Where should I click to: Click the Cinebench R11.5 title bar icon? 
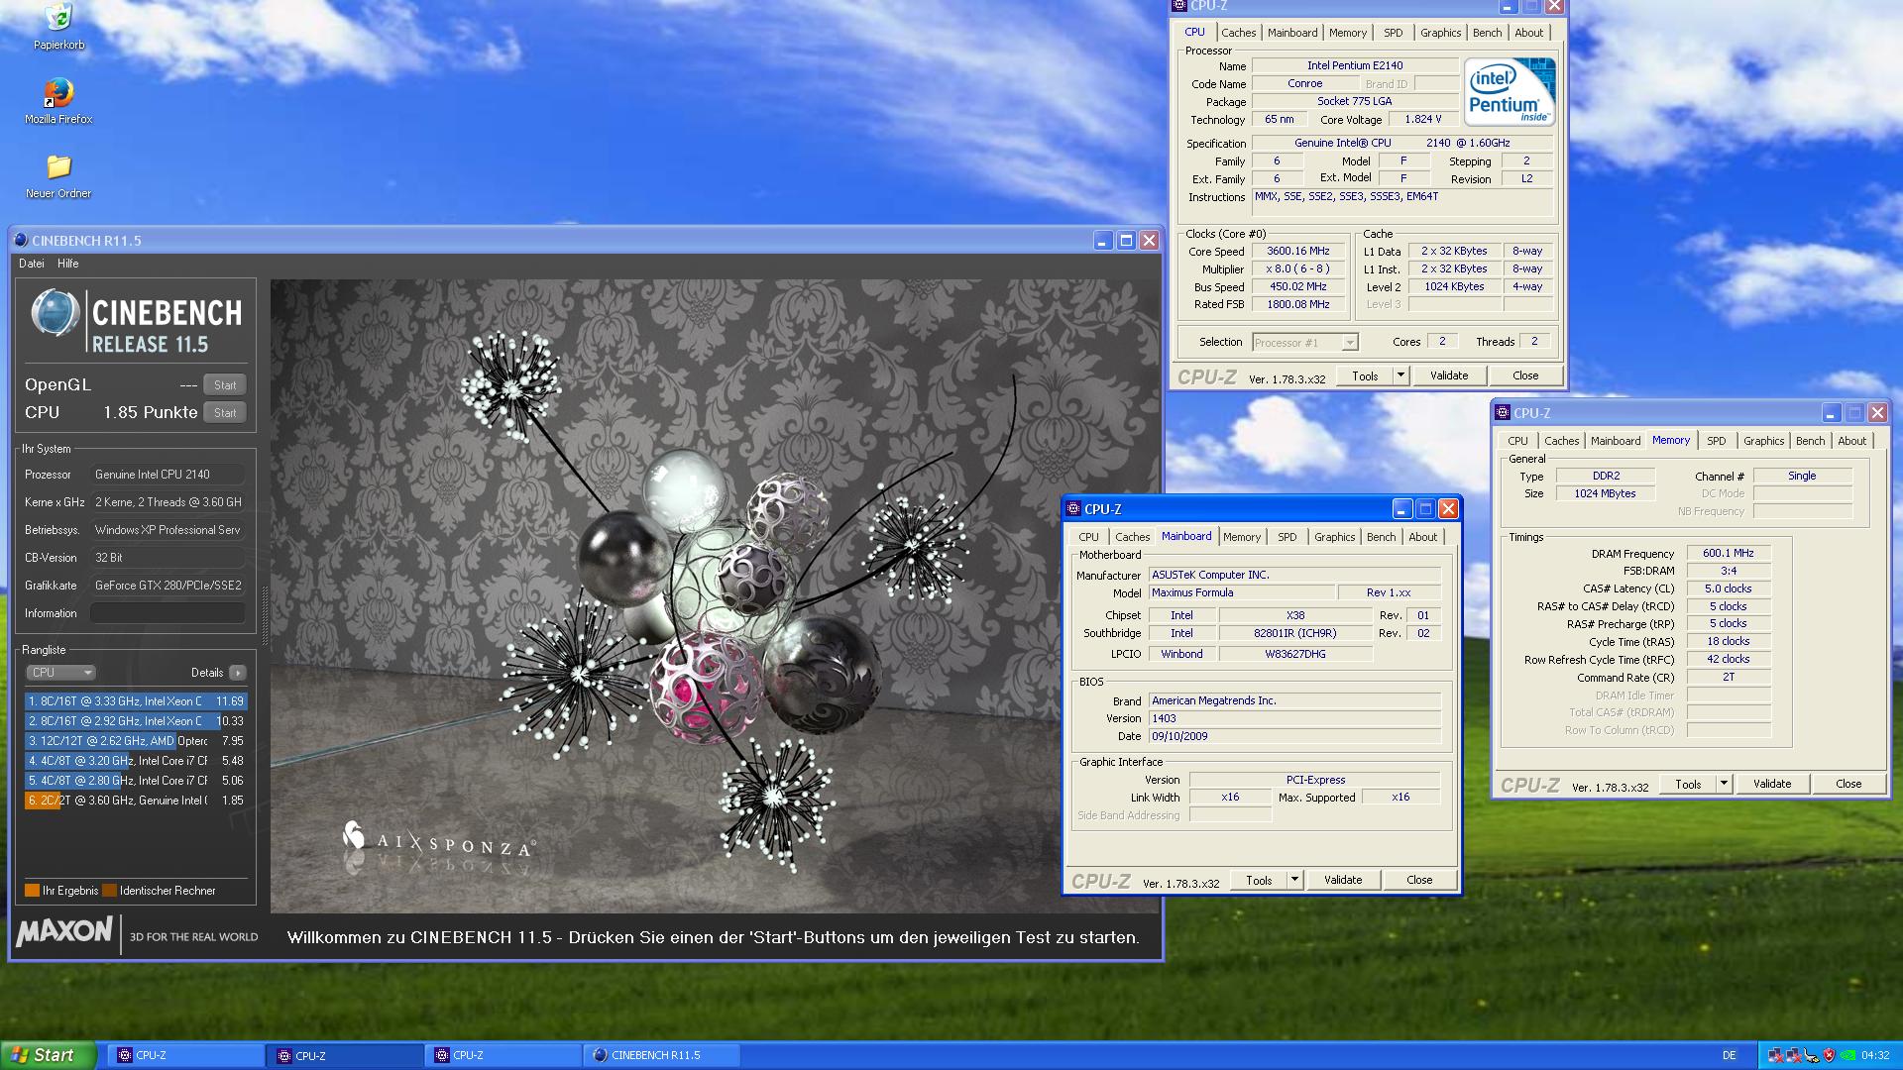[x=21, y=241]
